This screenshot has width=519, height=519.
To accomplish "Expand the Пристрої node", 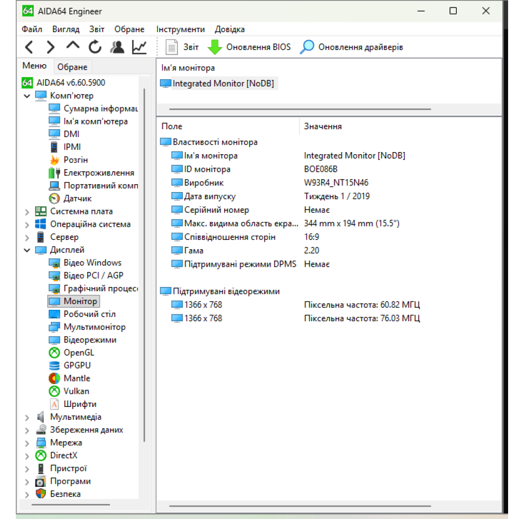I will 27,469.
